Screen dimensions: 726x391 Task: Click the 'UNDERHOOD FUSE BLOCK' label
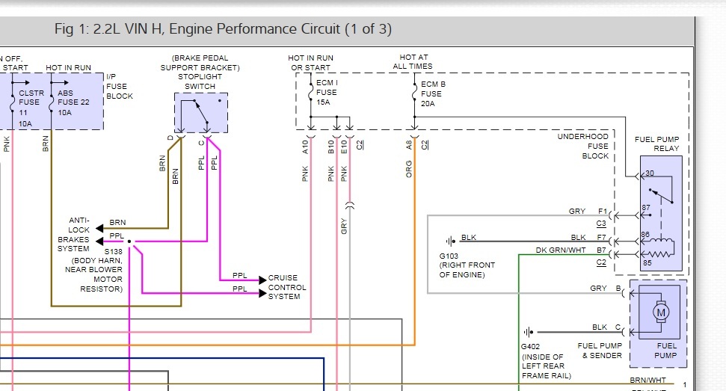[x=583, y=147]
